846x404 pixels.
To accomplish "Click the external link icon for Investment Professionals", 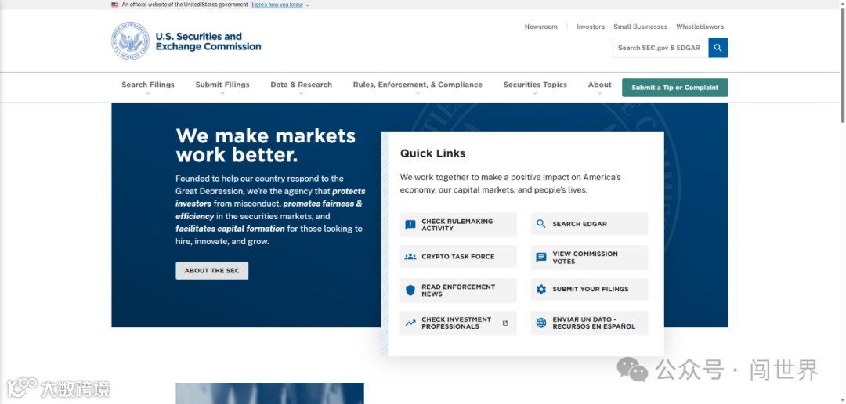I will 505,323.
